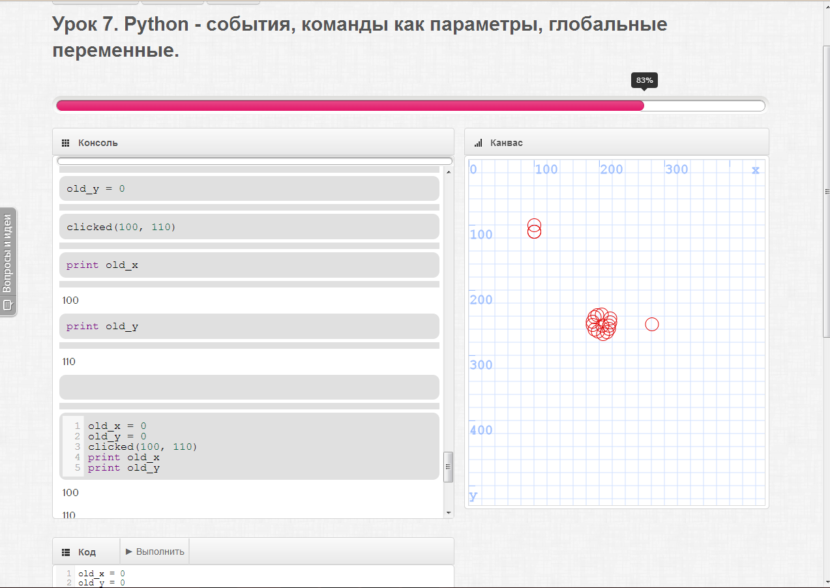Viewport: 830px width, 588px height.
Task: Click the y-axis letter label on the canvas
Action: (473, 496)
